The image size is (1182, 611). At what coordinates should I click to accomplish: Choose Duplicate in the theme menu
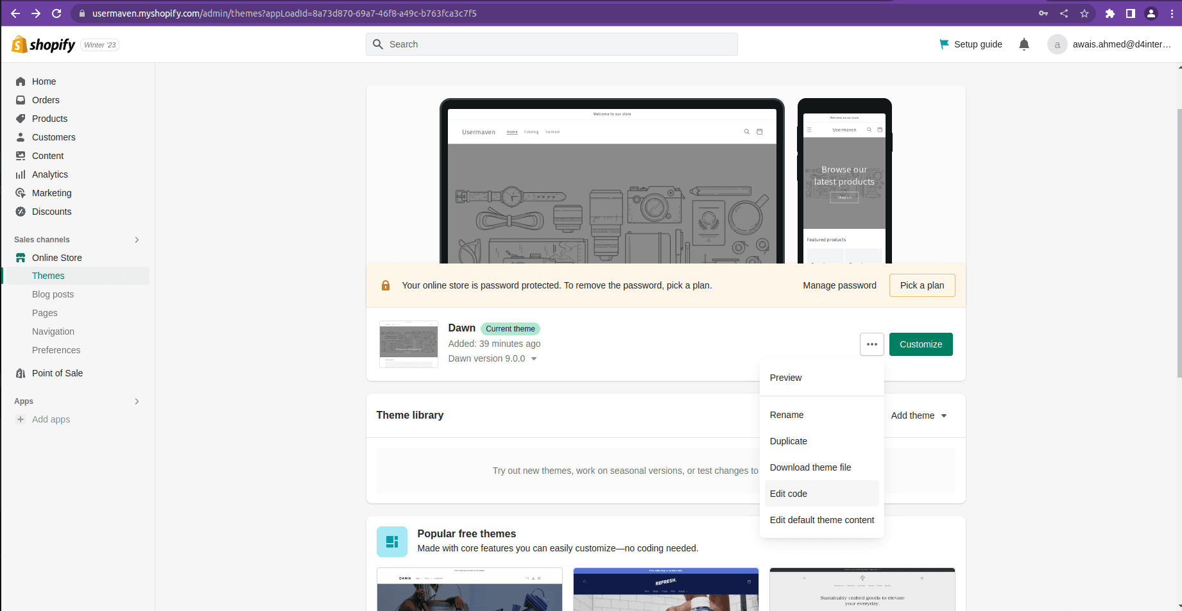tap(789, 441)
